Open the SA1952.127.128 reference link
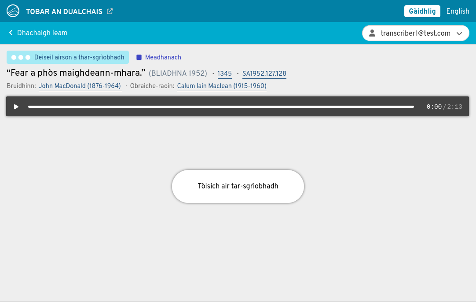Screen dimensions: 476x302 point(264,74)
